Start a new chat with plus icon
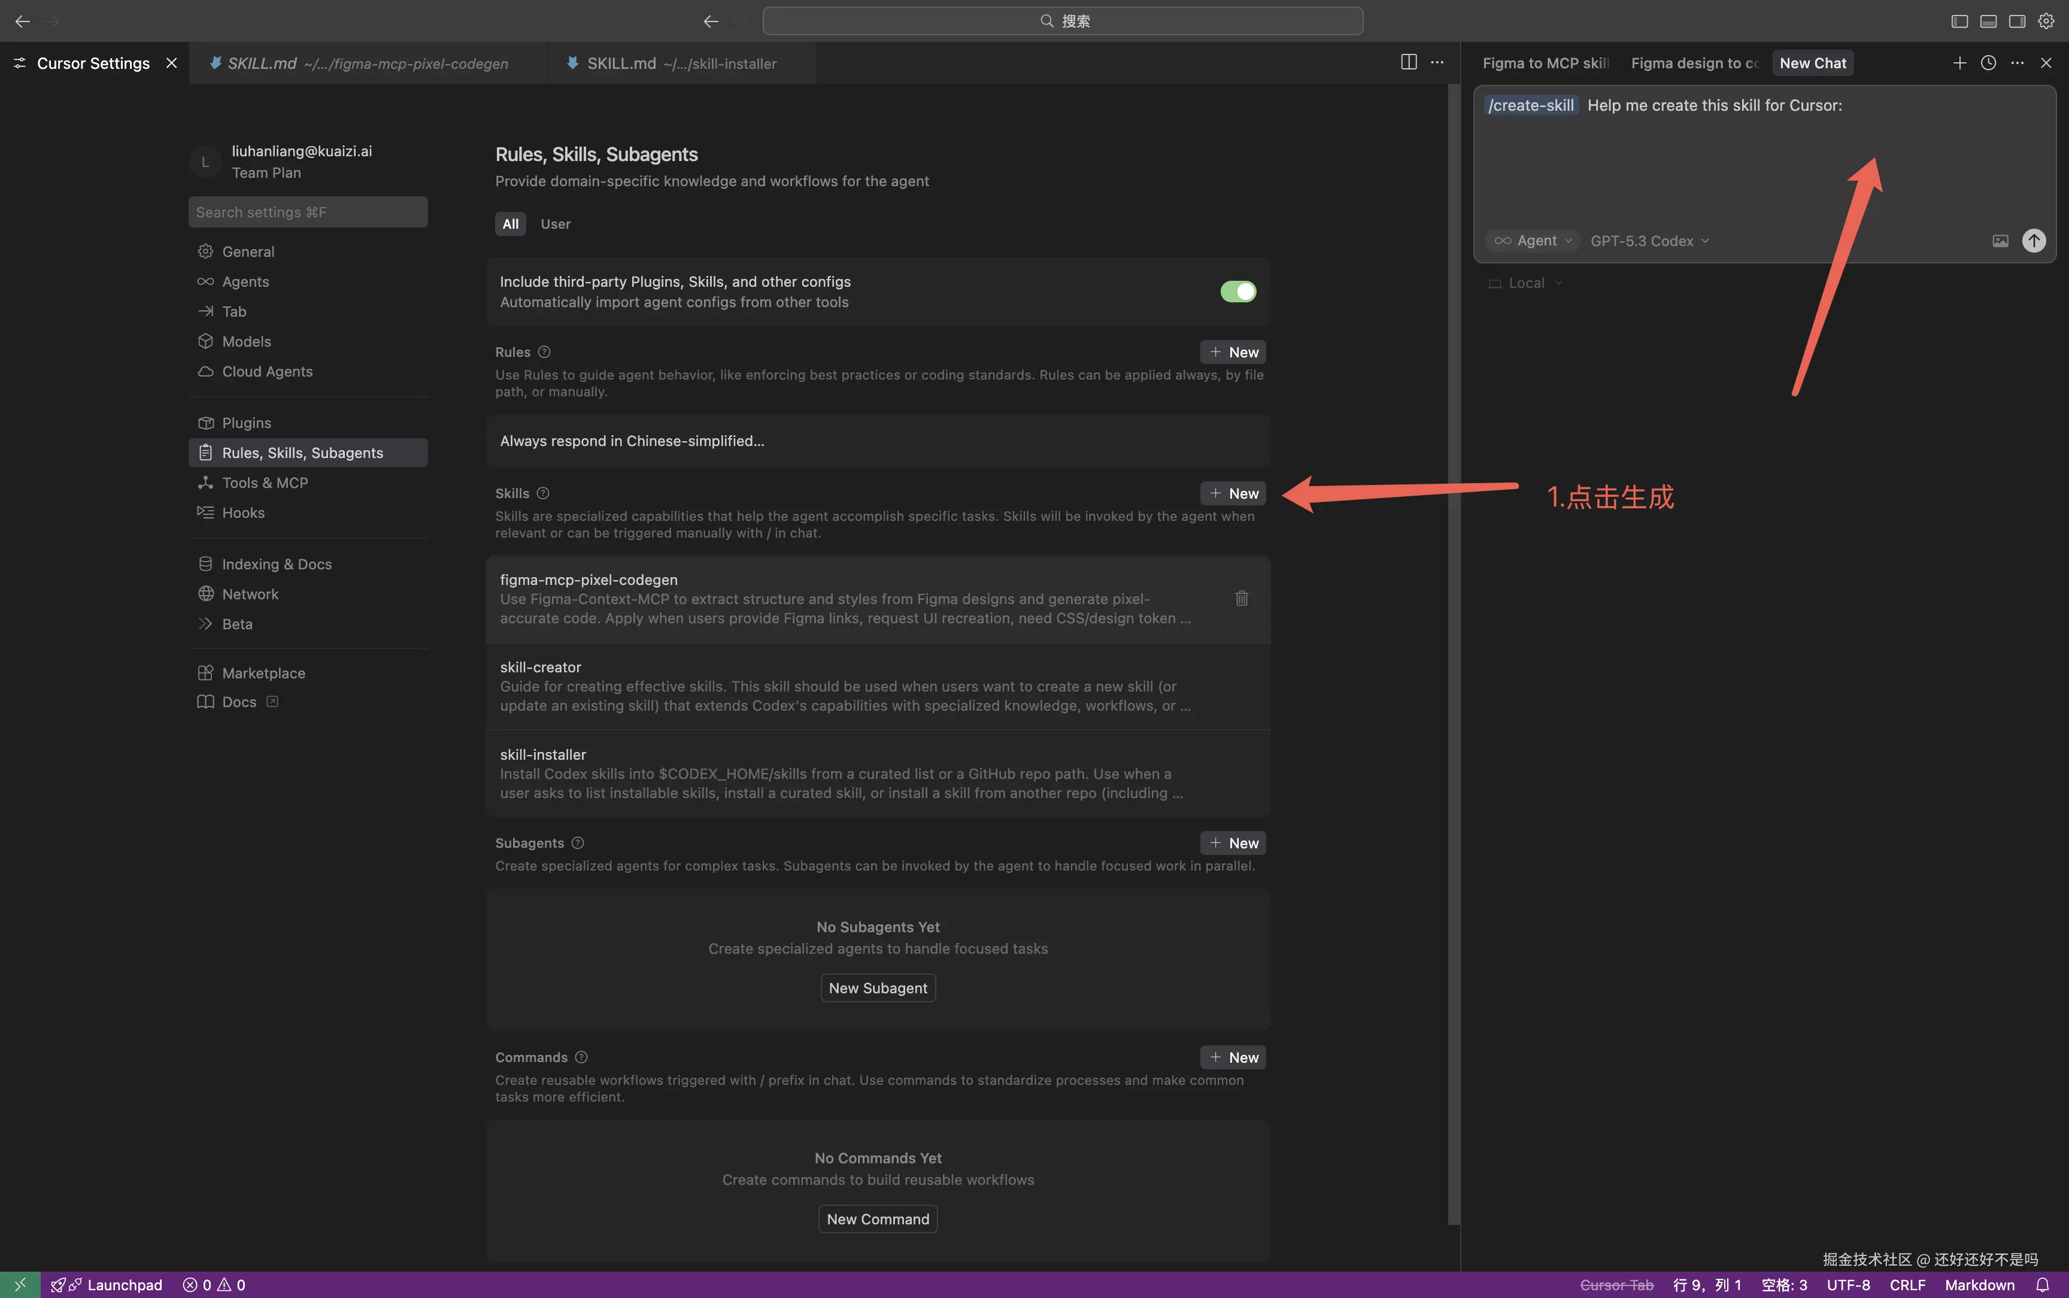 coord(1959,63)
